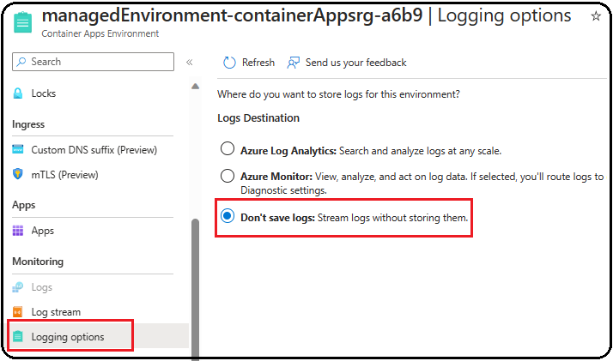Viewport: 613px width, 361px height.
Task: Click the Don't save logs description text
Action: click(392, 218)
